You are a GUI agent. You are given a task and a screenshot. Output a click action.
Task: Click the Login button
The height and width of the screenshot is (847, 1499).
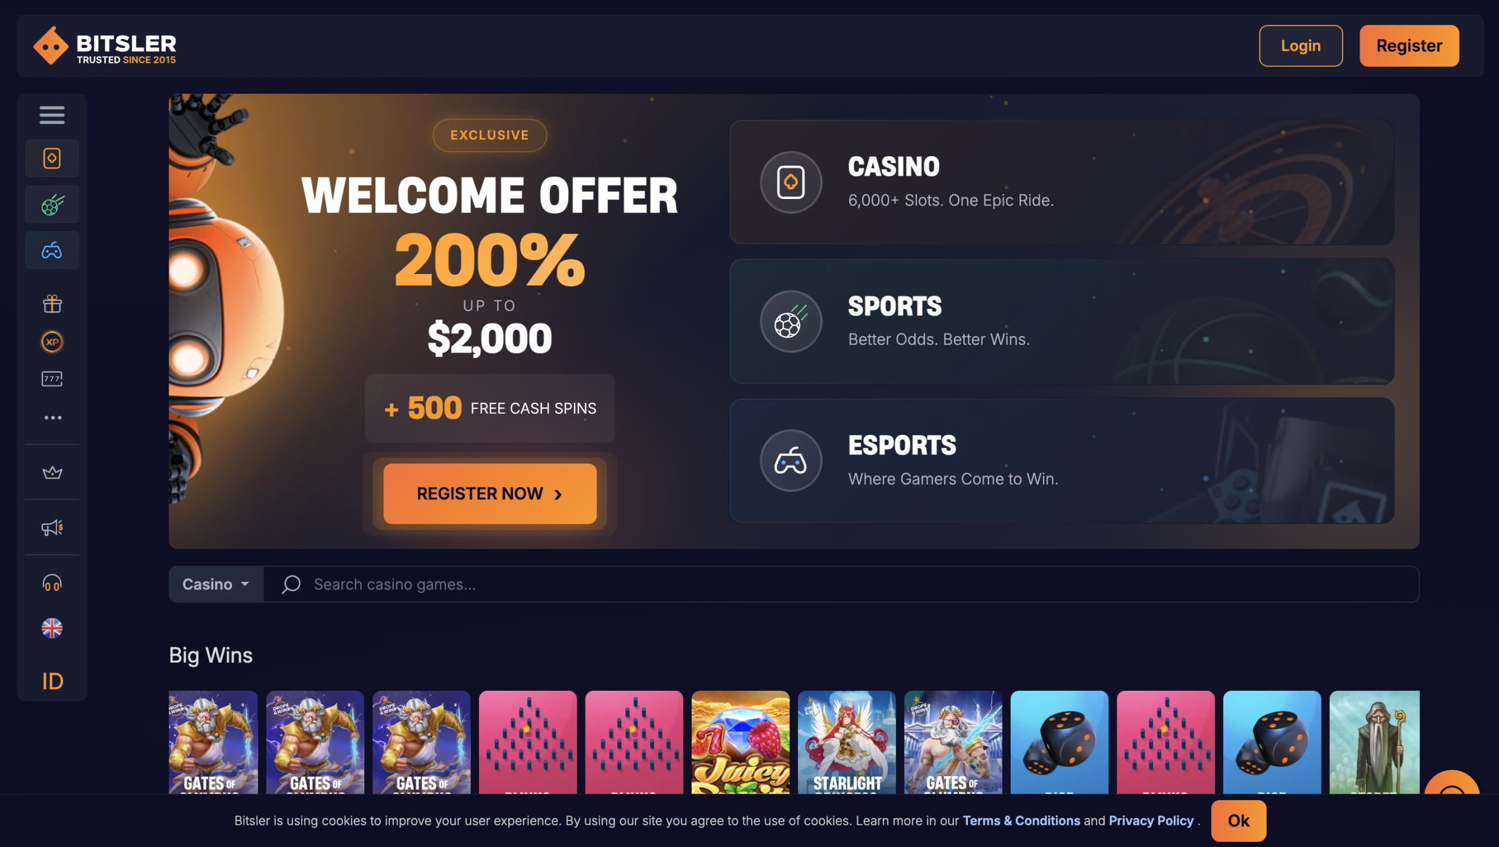1300,46
